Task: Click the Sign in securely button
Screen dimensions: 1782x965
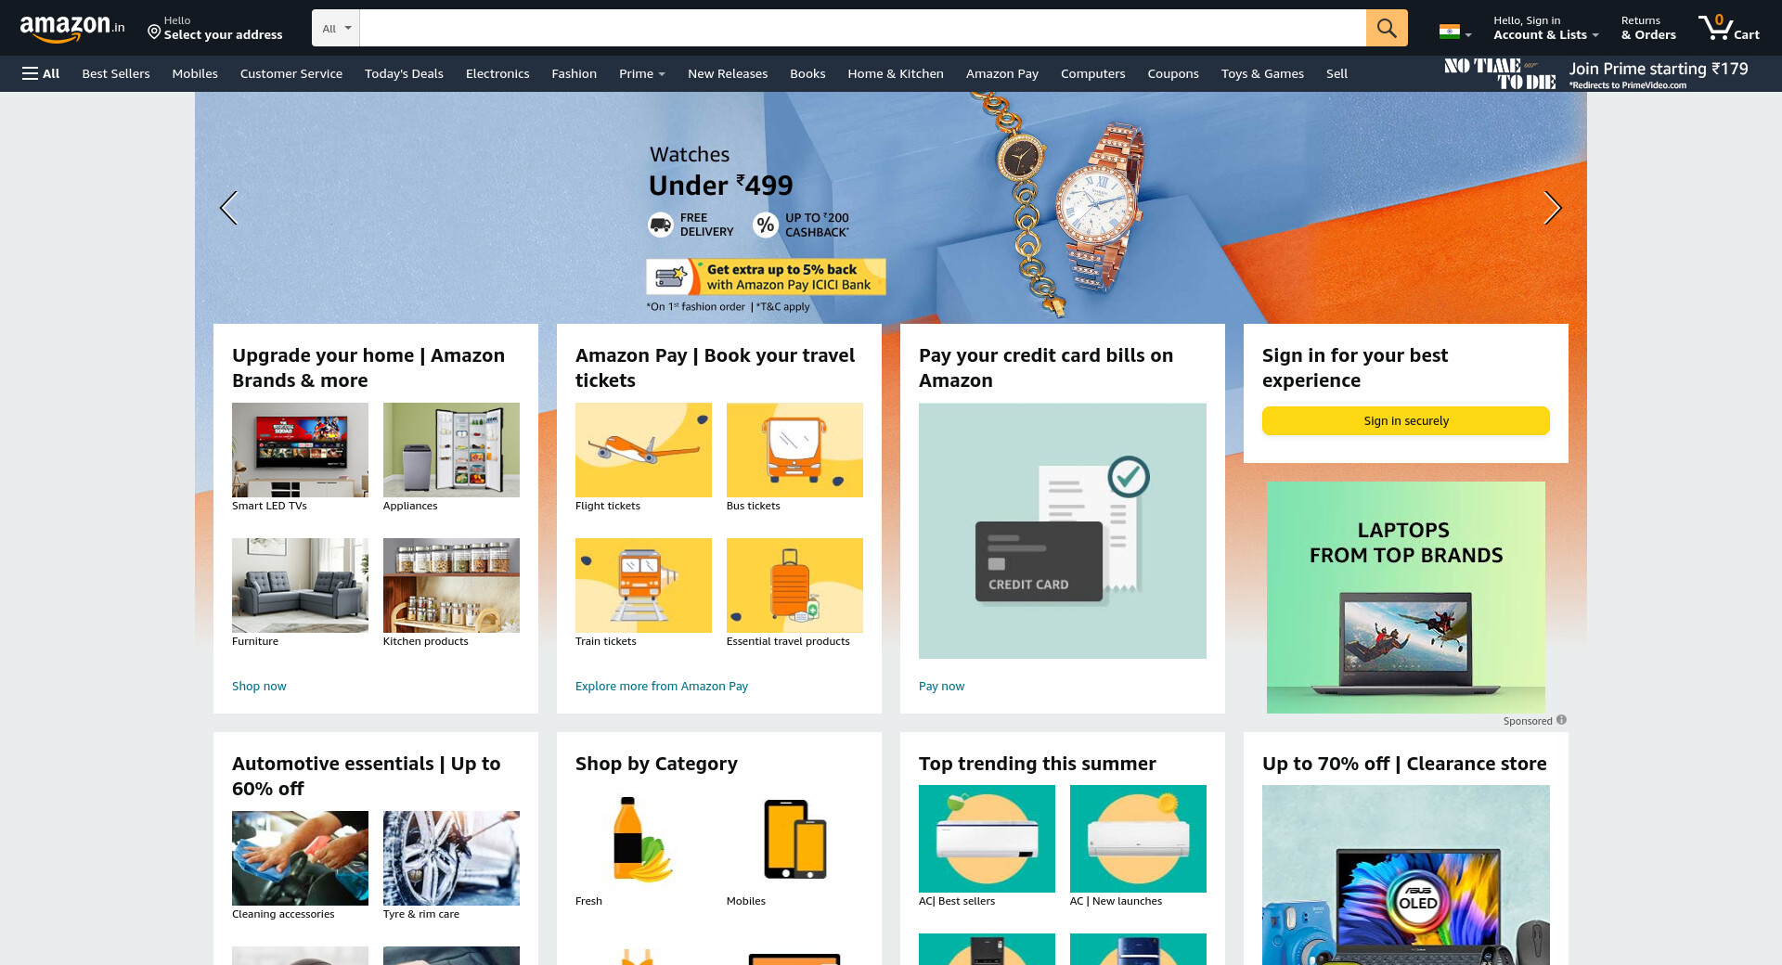Action: coord(1406,420)
